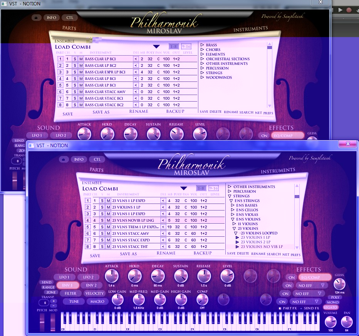Enable POLY mode
Image resolution: width=359 pixels, height=336 pixels.
335,297
